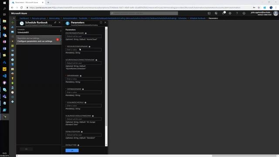Viewport: 279px width, 157px height.
Task: Open portal settings gear icon
Action: click(230, 14)
